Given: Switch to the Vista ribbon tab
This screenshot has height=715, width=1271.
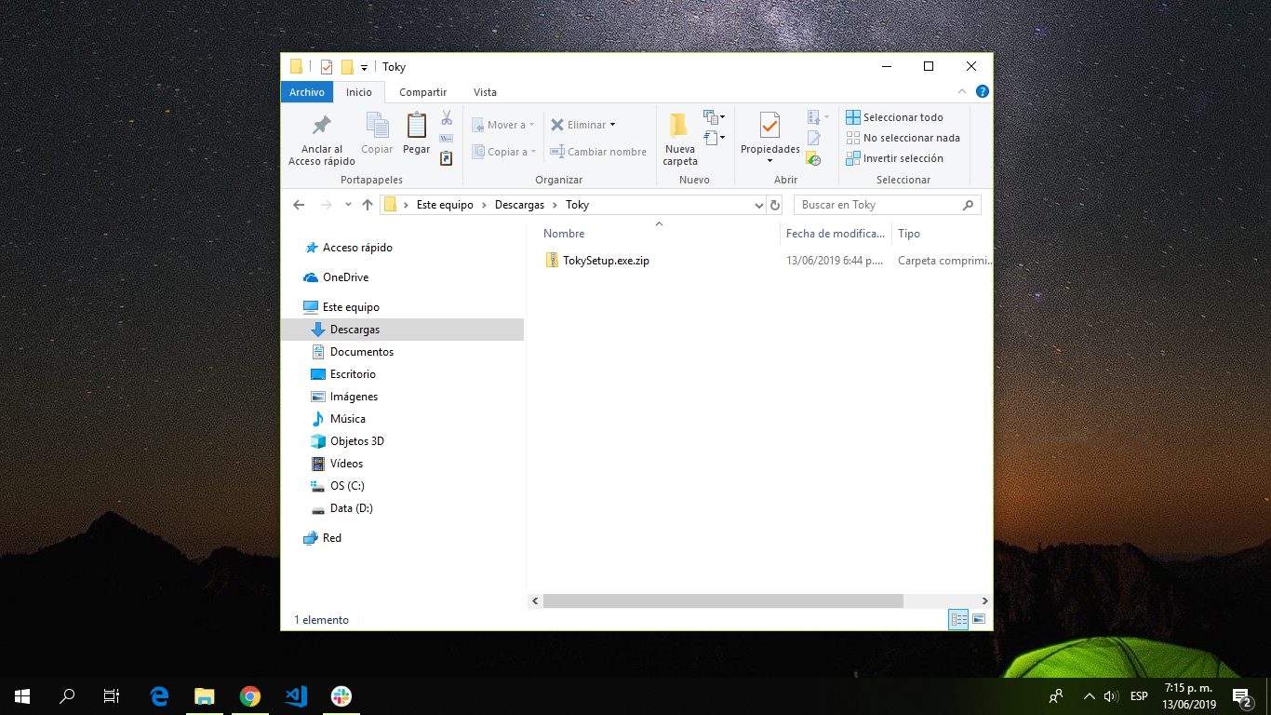Looking at the screenshot, I should 485,92.
